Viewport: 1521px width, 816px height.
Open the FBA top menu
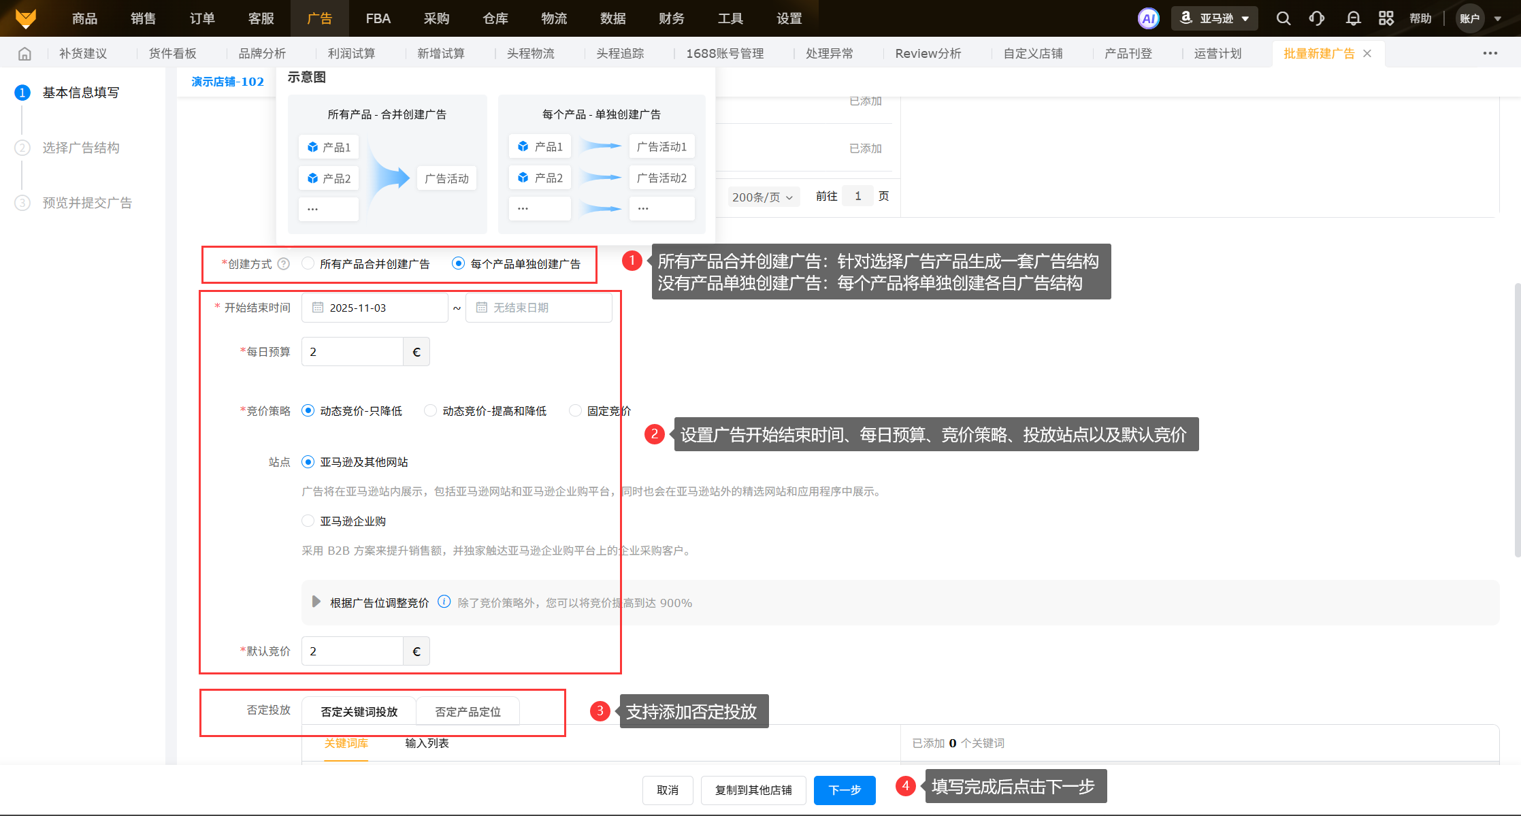click(x=378, y=18)
